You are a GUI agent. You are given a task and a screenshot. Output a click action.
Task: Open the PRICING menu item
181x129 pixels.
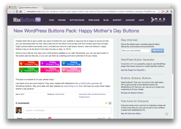[62, 20]
